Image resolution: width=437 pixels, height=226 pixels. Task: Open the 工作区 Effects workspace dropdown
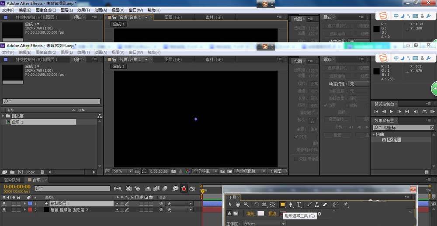(264, 224)
